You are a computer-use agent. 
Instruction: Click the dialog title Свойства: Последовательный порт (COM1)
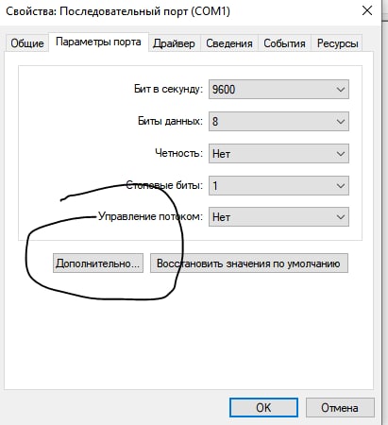[118, 11]
